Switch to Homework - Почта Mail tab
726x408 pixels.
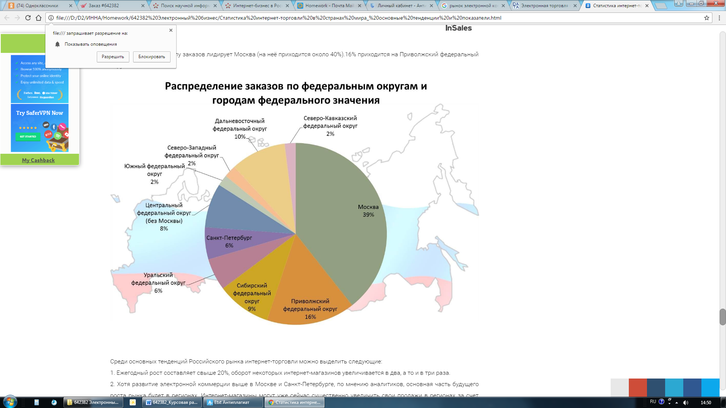[329, 6]
